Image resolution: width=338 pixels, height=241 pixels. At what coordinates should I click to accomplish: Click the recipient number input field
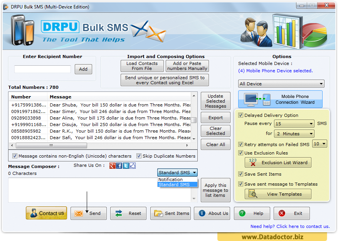[42, 69]
